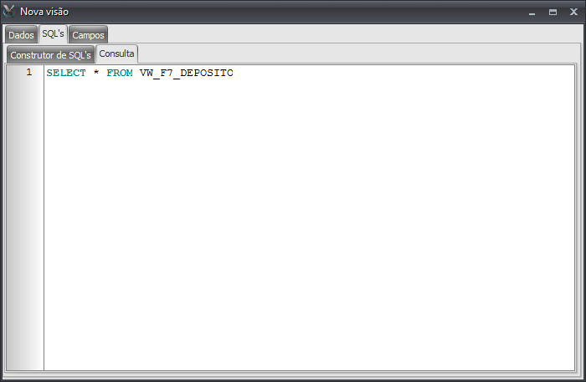Image resolution: width=586 pixels, height=382 pixels.
Task: Click the FROM keyword in the query
Action: pos(120,74)
